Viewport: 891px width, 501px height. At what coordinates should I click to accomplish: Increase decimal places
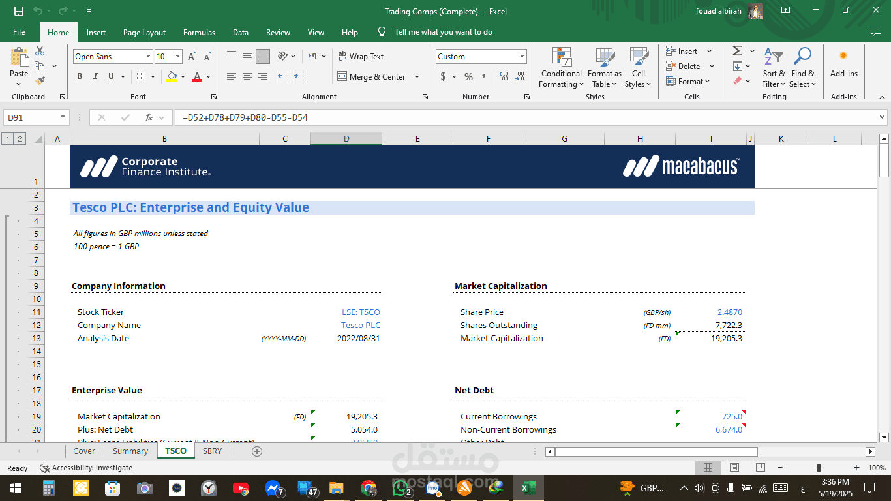504,77
